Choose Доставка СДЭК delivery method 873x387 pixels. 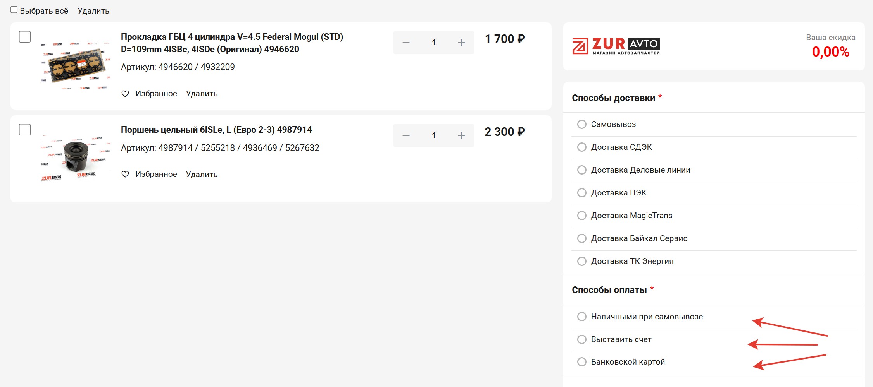tap(582, 147)
